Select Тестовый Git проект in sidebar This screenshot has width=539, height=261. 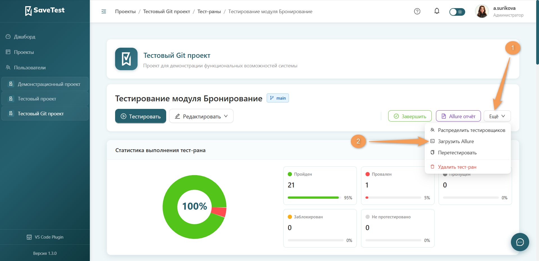[45, 114]
